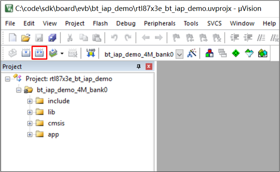The image size is (280, 172).
Task: Open the Window menu
Action: point(242,23)
